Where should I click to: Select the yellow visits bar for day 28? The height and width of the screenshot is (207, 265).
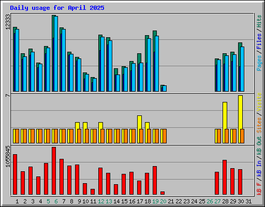pos(225,115)
